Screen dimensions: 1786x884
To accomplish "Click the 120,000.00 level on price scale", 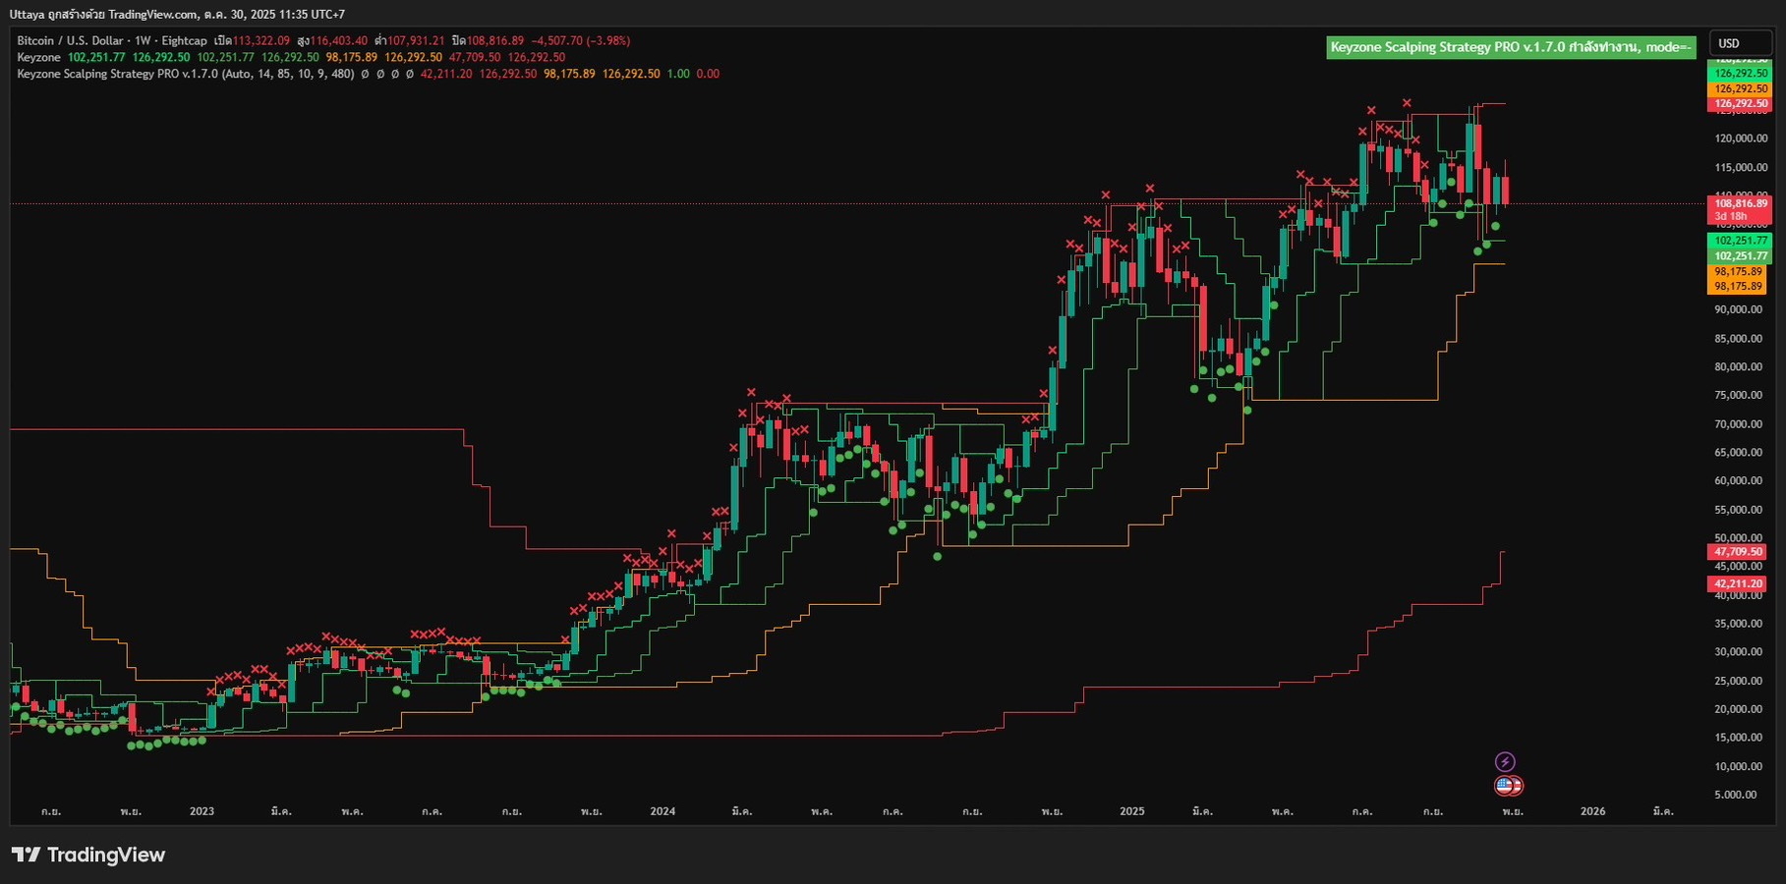I will coord(1739,138).
